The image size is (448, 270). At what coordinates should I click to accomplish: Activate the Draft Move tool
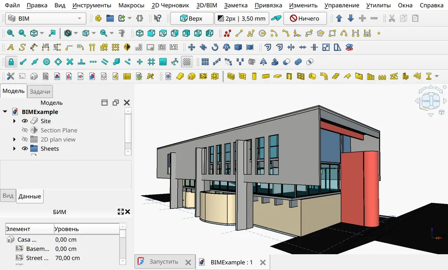click(191, 48)
